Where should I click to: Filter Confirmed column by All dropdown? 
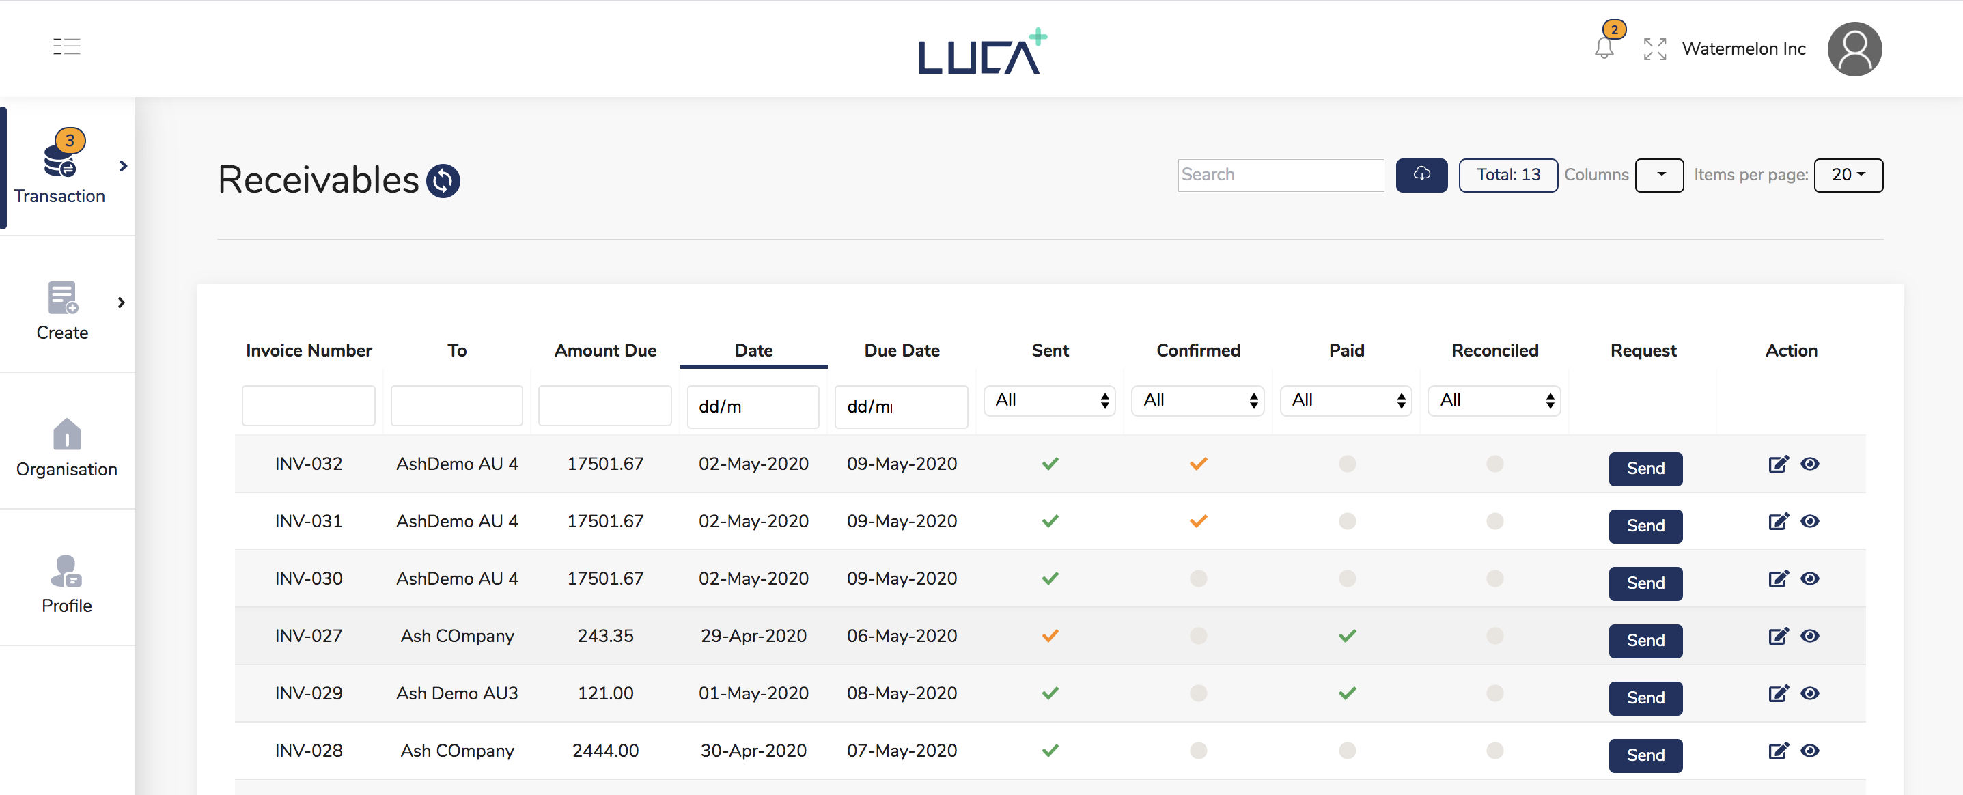coord(1198,400)
